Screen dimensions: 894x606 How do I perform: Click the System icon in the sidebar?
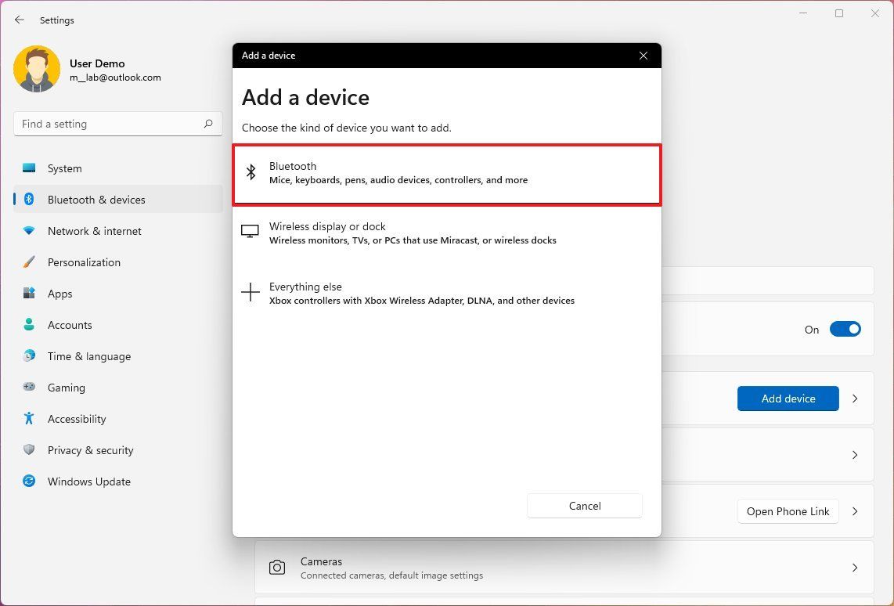click(x=29, y=168)
